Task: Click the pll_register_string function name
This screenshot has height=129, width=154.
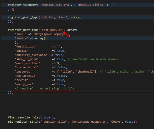Action: click(24, 122)
